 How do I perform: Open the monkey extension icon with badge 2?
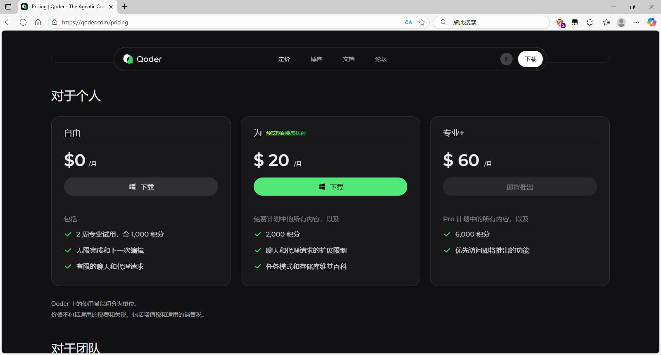pyautogui.click(x=560, y=22)
